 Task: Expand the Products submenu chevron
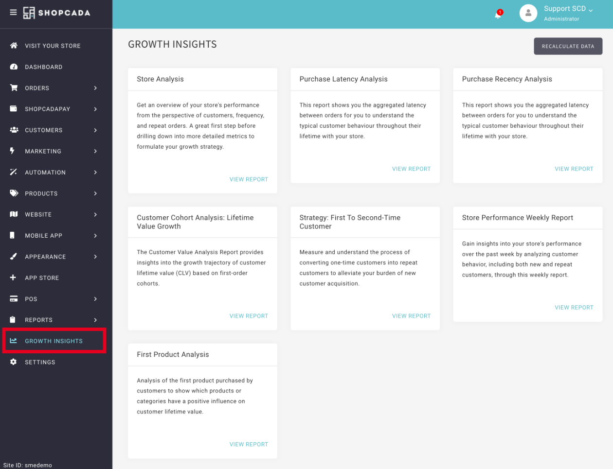coord(95,193)
